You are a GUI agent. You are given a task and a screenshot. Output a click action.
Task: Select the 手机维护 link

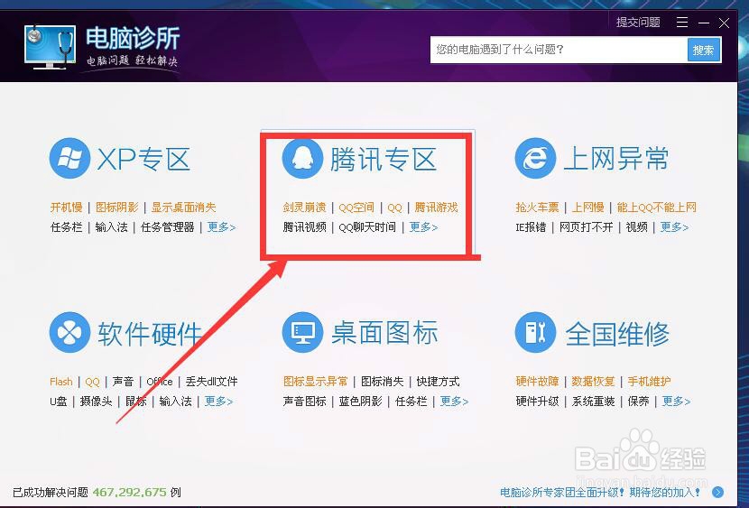[x=649, y=382]
